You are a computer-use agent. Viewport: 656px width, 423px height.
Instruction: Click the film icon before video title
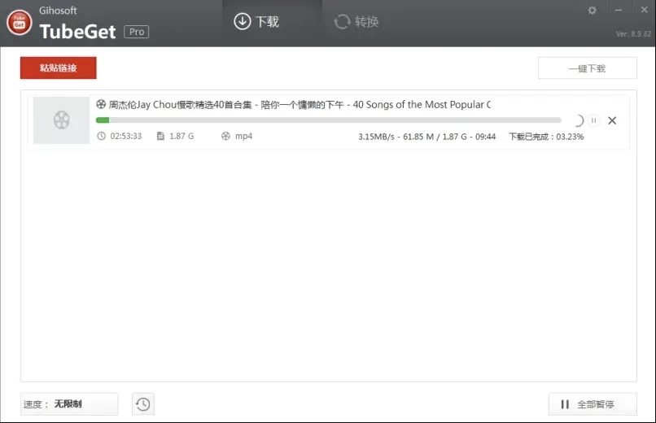pyautogui.click(x=101, y=104)
